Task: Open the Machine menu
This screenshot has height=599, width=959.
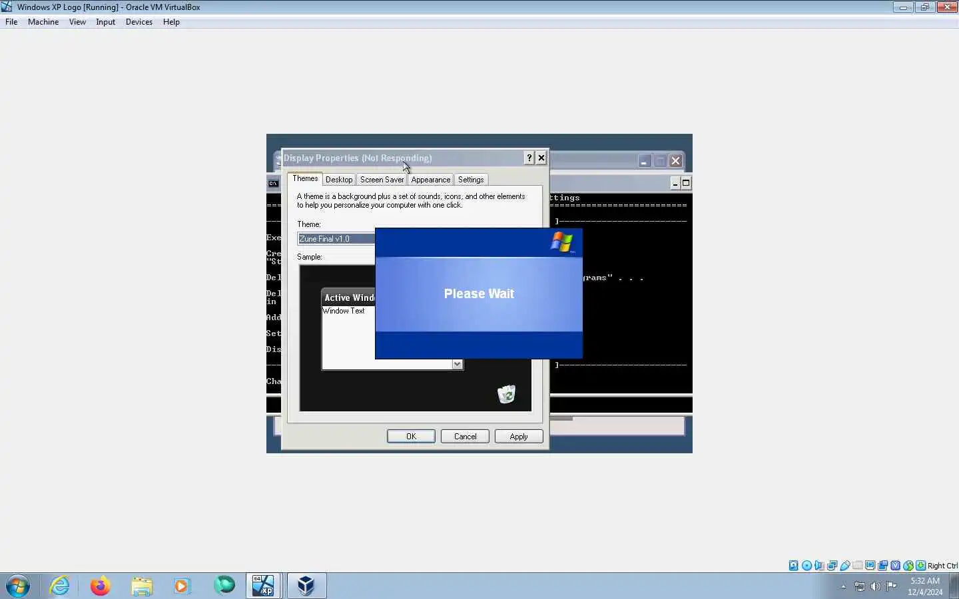Action: point(43,22)
